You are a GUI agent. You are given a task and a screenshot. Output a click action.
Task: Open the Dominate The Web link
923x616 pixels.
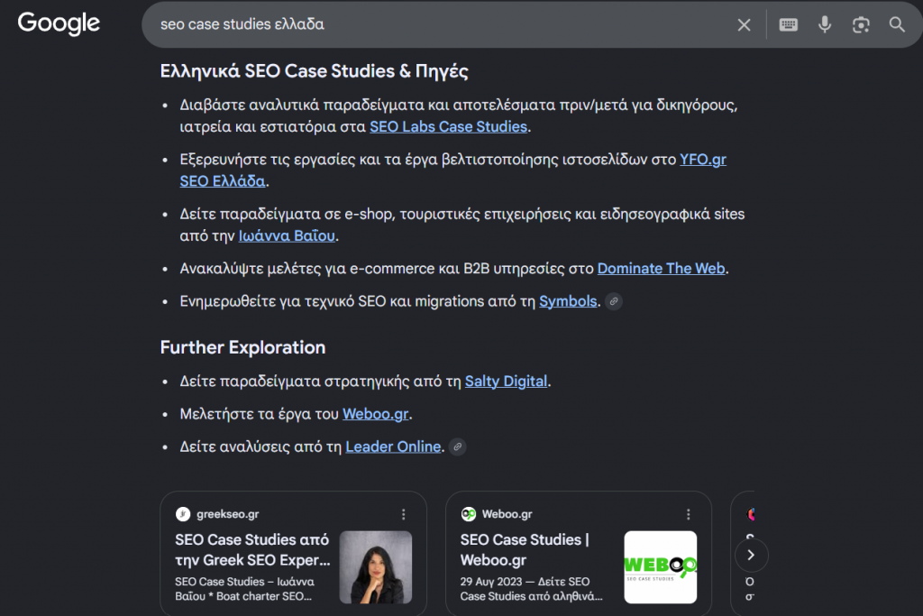click(661, 269)
